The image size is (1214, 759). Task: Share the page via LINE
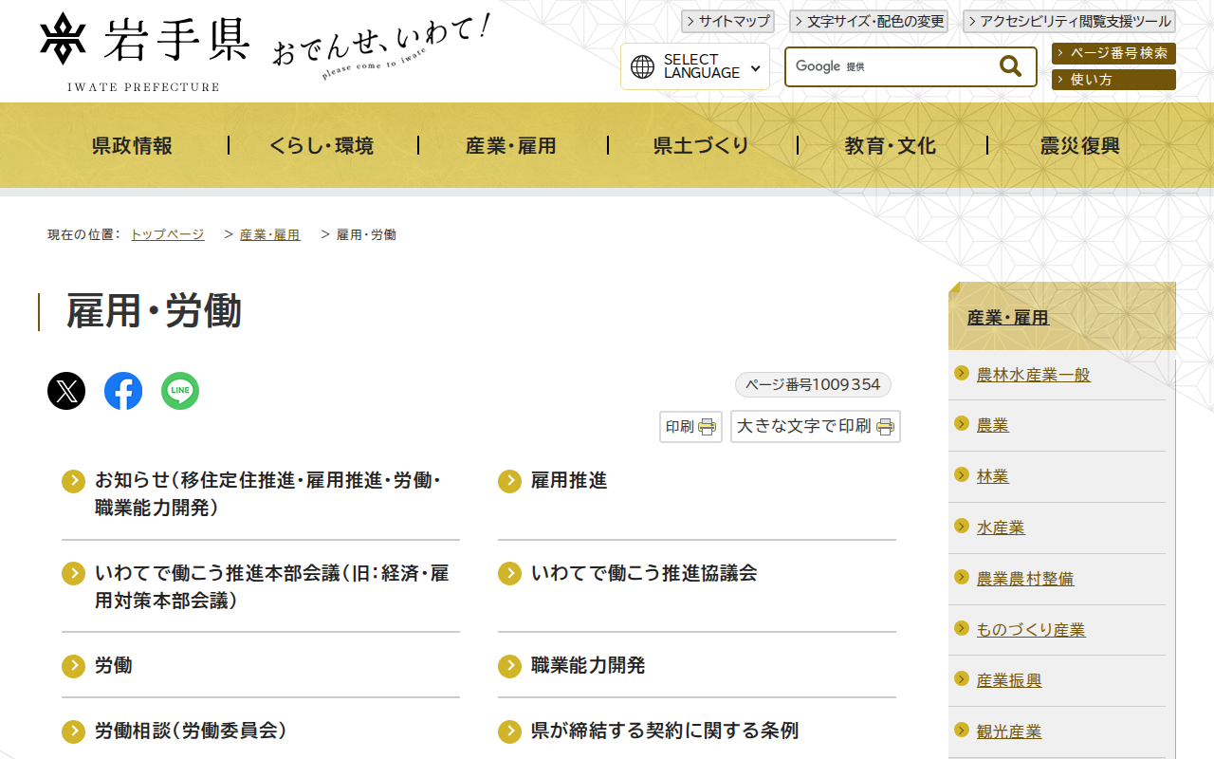click(180, 390)
